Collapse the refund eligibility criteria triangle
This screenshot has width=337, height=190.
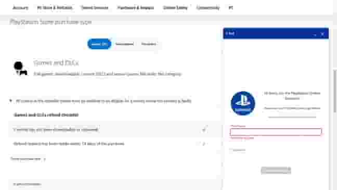click(x=10, y=100)
